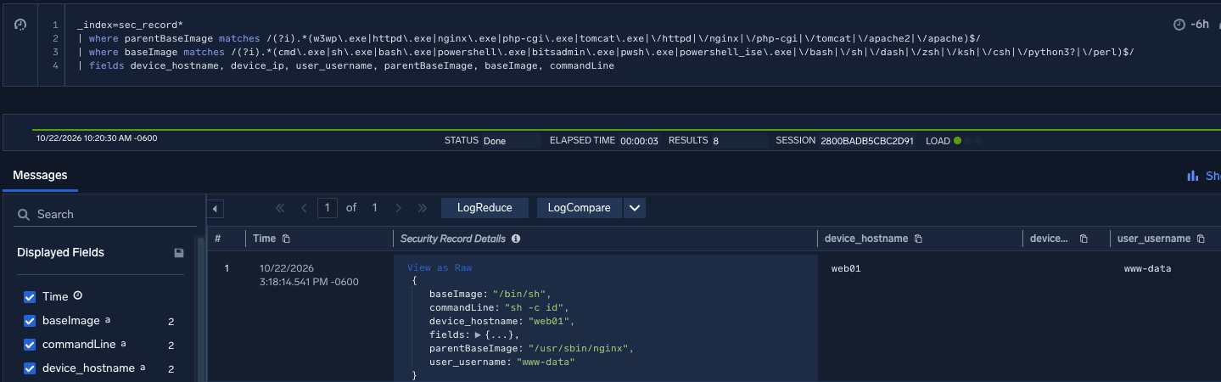
Task: Uncheck the baseImage field checkbox
Action: click(x=30, y=321)
